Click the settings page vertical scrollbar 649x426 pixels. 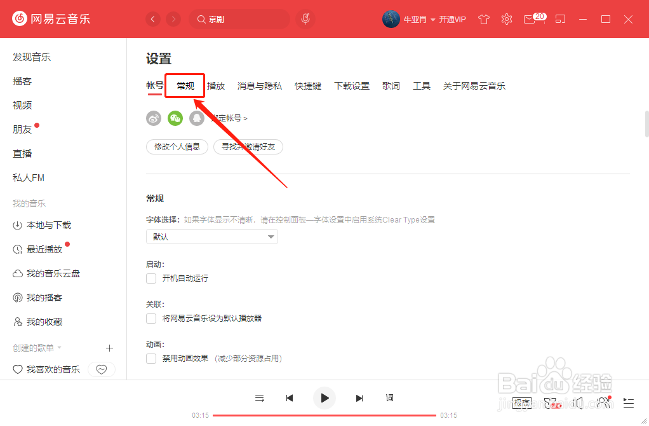click(646, 123)
